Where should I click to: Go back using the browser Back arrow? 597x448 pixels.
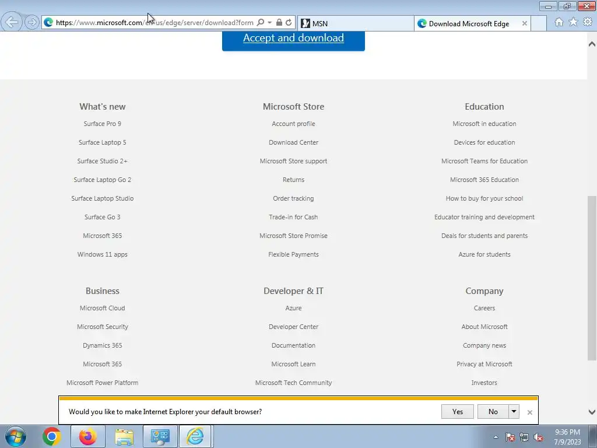point(12,22)
